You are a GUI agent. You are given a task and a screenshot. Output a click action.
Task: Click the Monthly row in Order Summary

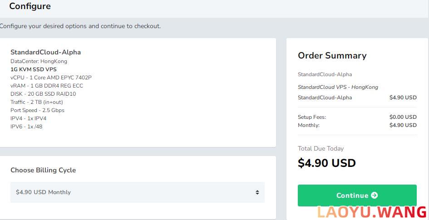pyautogui.click(x=309, y=125)
